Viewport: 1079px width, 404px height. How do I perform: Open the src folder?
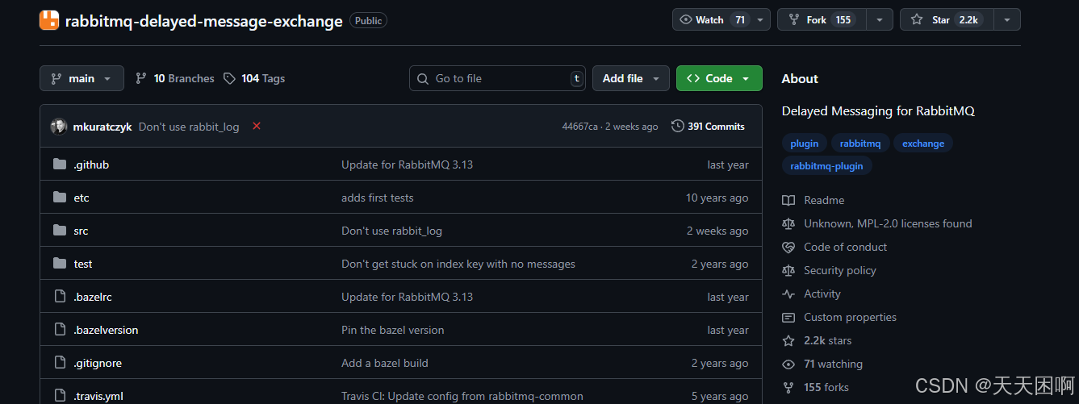coord(81,231)
